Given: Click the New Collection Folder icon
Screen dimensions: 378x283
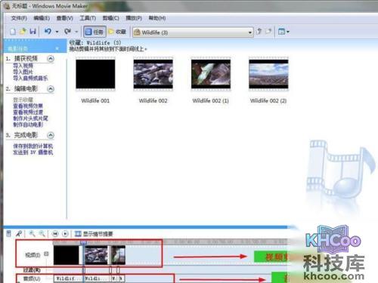Looking at the screenshot, I should (x=268, y=32).
